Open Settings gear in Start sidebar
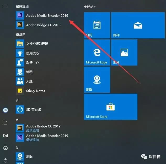 coord(6,148)
